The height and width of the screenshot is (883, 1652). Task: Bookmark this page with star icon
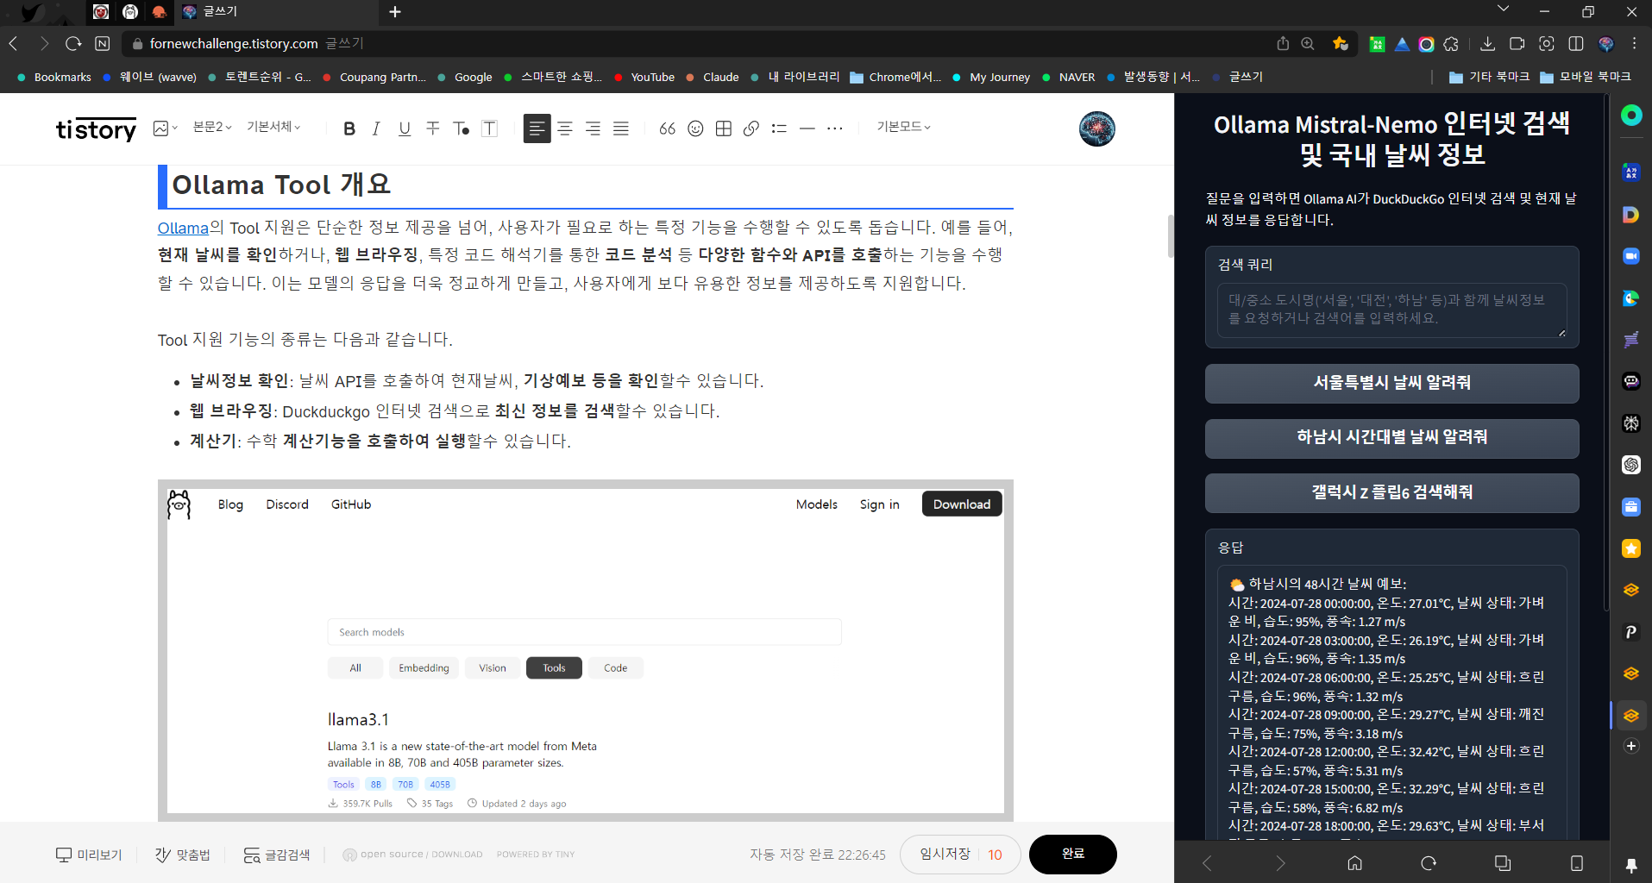(x=1340, y=43)
